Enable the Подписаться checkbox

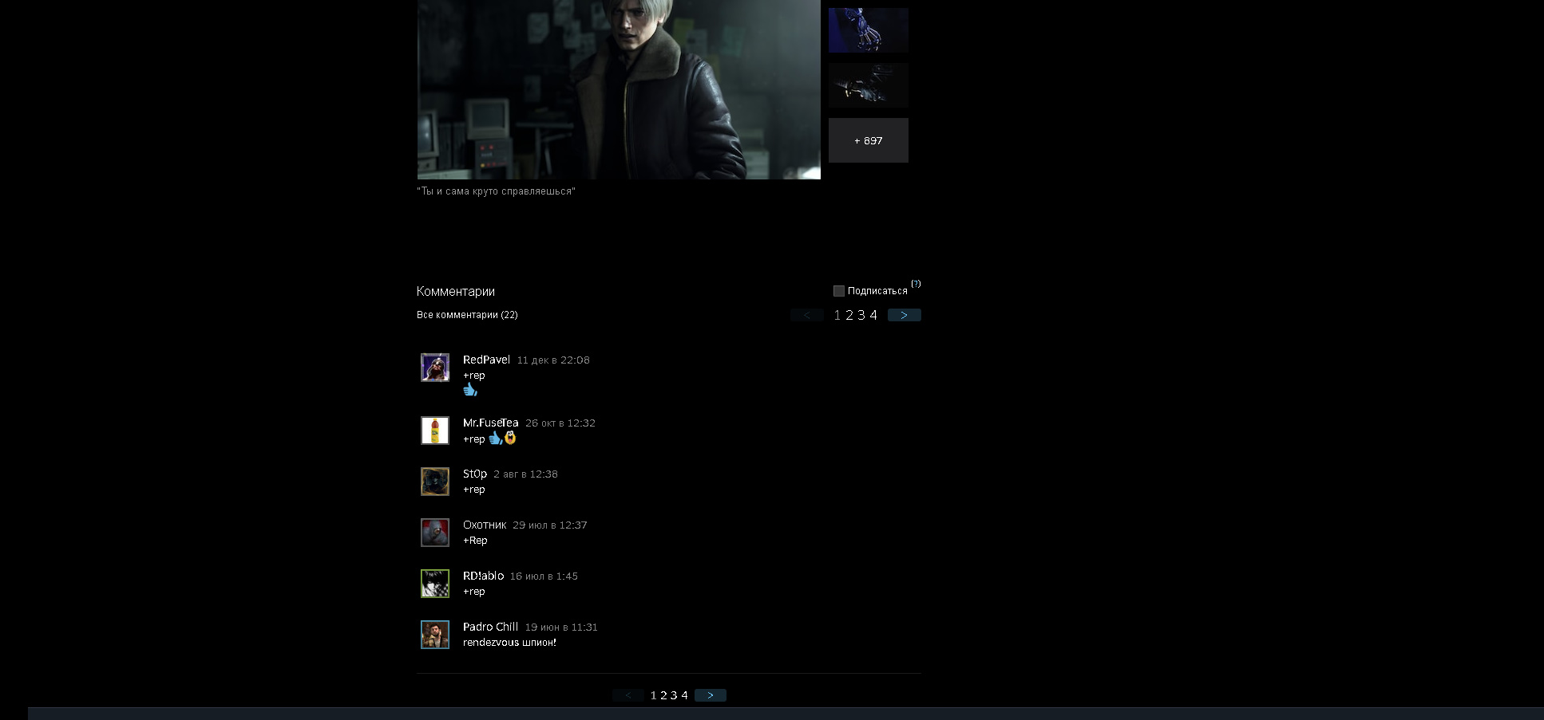click(839, 291)
